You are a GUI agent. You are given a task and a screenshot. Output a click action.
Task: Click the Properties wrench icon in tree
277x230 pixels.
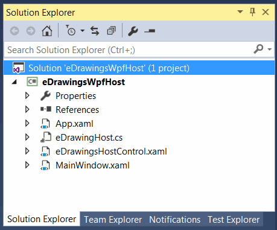click(x=45, y=95)
